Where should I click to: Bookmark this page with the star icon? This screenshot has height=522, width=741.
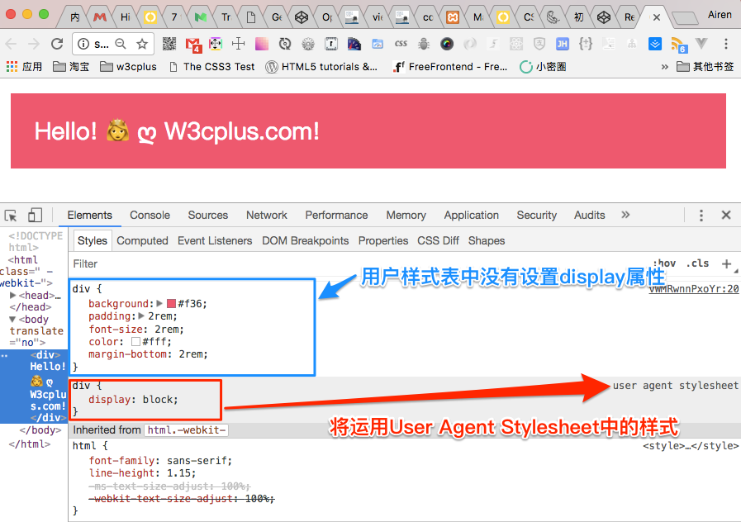coord(142,44)
